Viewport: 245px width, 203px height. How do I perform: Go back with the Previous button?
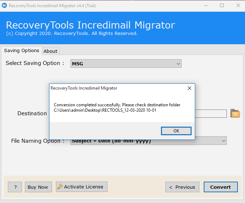(182, 187)
